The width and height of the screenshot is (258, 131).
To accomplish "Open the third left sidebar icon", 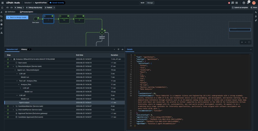I will (x=2, y=21).
